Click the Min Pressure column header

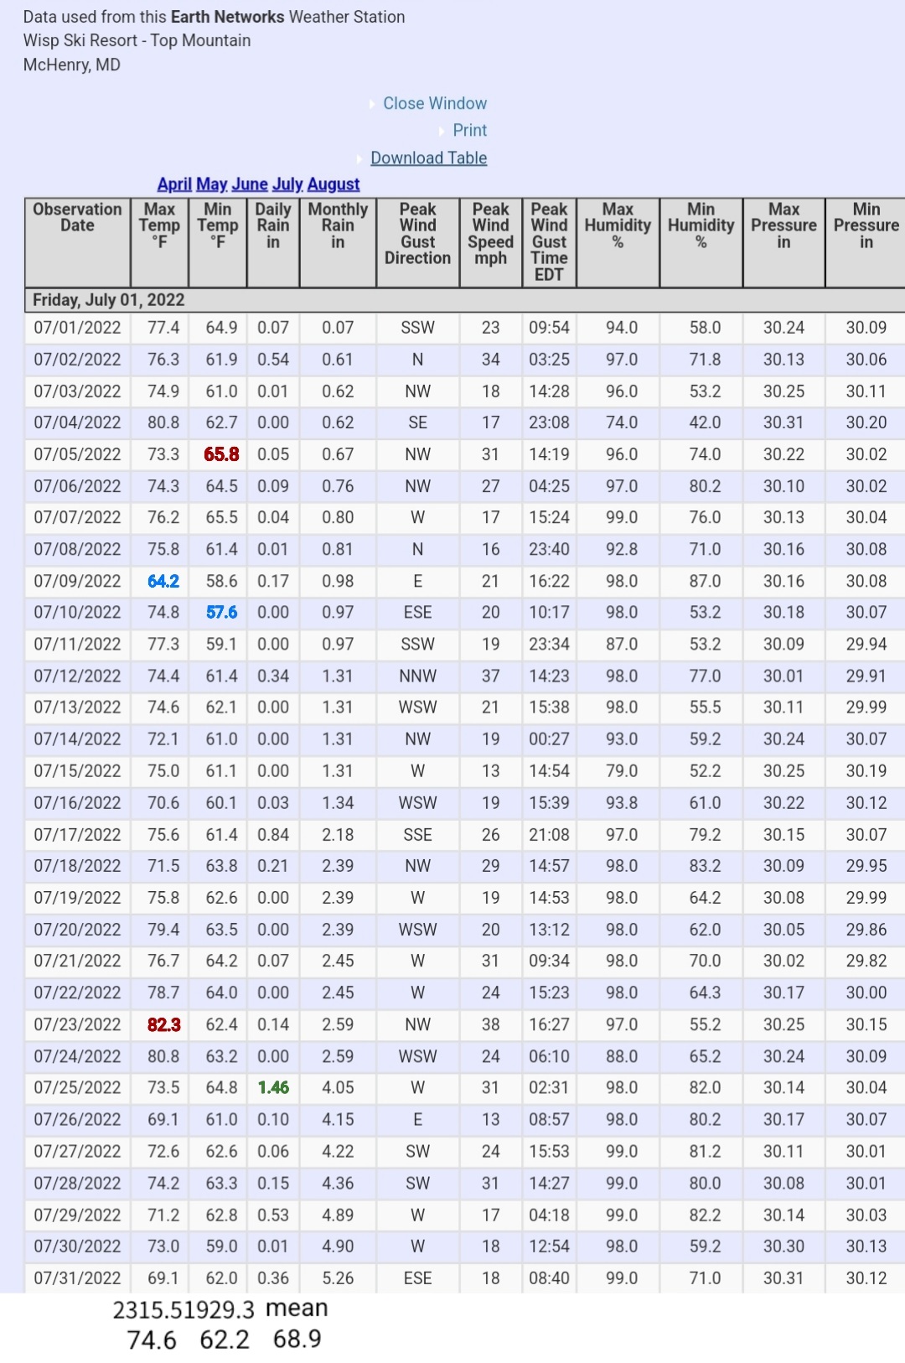(x=866, y=241)
